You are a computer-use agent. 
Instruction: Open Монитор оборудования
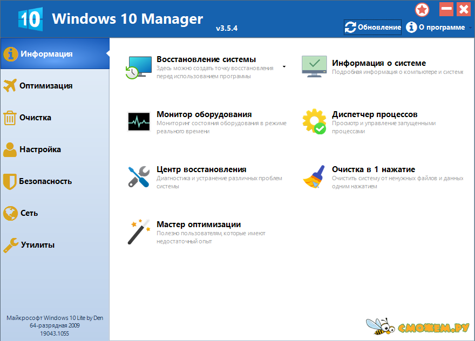tap(204, 114)
